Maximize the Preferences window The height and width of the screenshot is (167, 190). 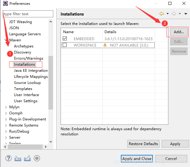pyautogui.click(x=170, y=3)
